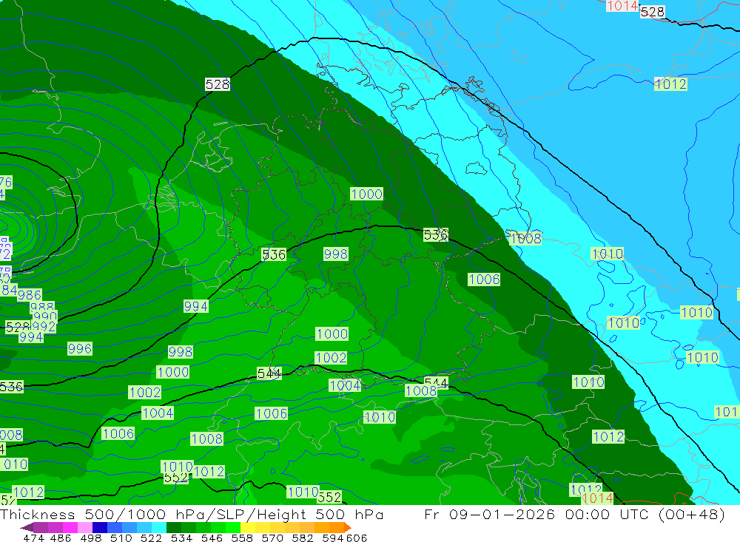Screen dimensions: 740x542
Task: Click the right orange arrow end of colorbar
Action: pos(347,528)
